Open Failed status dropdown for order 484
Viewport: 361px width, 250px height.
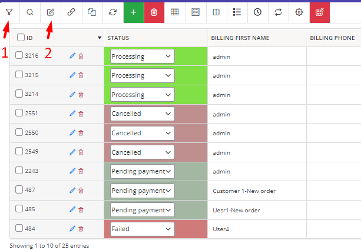coord(142,229)
